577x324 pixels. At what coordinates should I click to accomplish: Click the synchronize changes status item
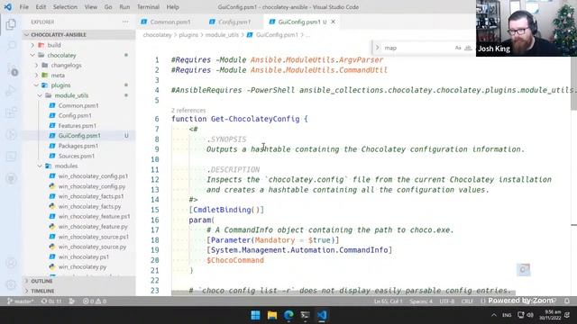click(x=51, y=301)
